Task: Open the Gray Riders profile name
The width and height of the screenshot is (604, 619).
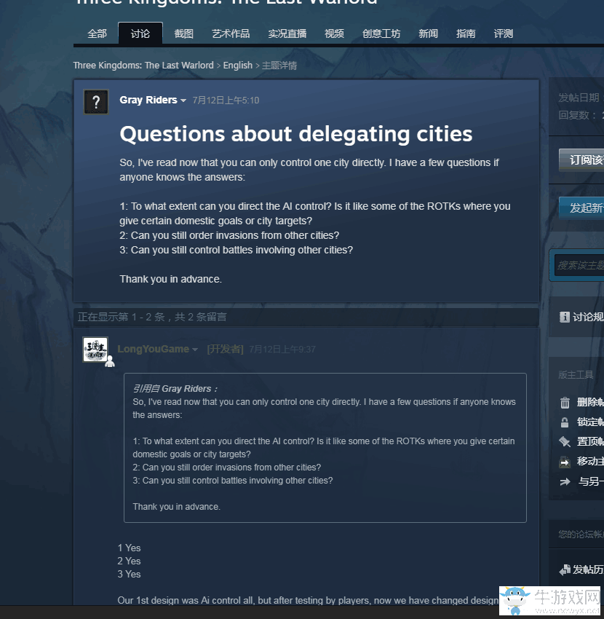Action: (x=148, y=100)
